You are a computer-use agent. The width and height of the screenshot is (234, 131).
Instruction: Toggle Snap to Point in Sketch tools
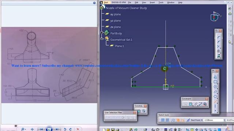click(167, 120)
